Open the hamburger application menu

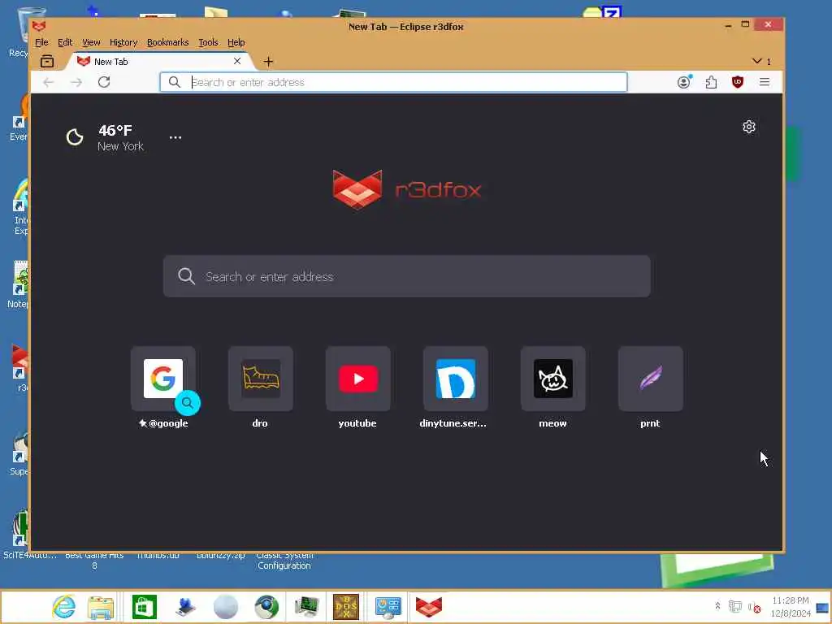click(x=764, y=82)
